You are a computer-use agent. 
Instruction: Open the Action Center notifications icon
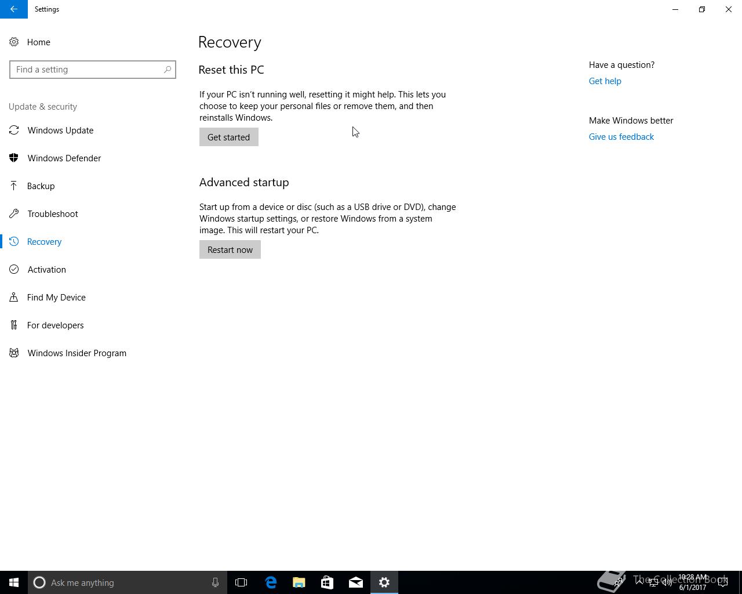(723, 582)
